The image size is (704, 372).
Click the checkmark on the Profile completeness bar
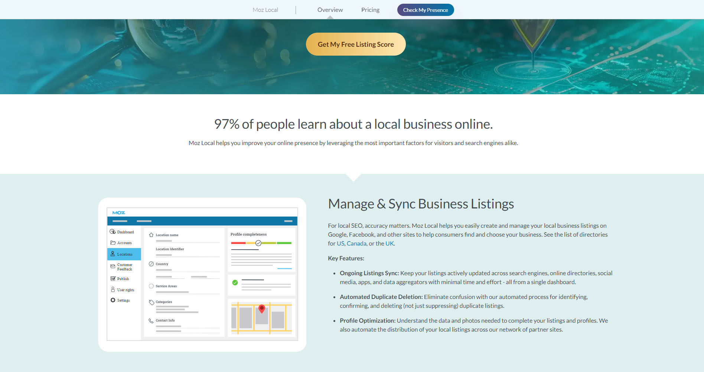258,243
